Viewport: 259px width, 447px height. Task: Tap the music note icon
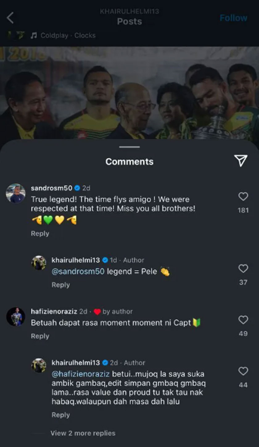coord(34,36)
